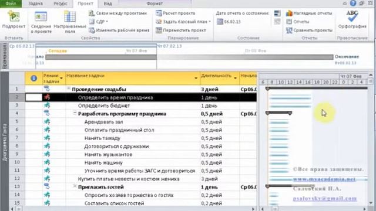Open Название задачи column filter dropdown
The height and width of the screenshot is (211, 376).
point(196,78)
